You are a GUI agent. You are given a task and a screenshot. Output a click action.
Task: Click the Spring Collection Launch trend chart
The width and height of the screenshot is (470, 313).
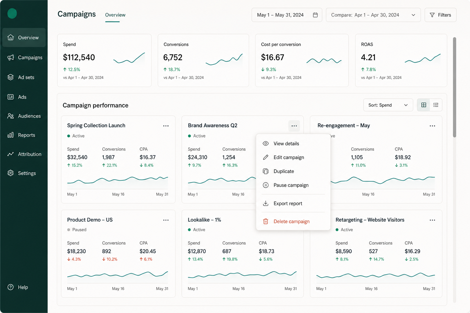tap(117, 182)
